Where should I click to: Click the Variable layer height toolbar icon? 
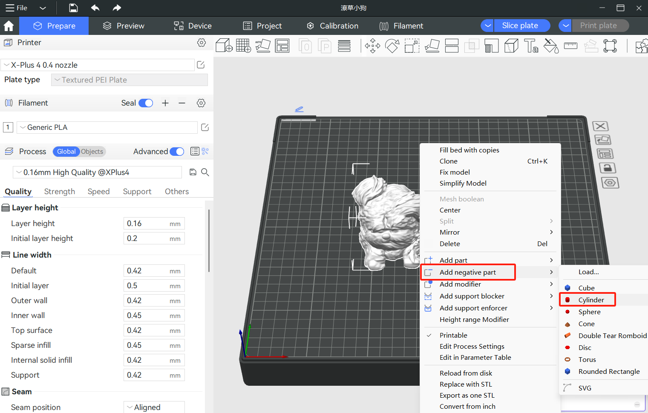(344, 46)
